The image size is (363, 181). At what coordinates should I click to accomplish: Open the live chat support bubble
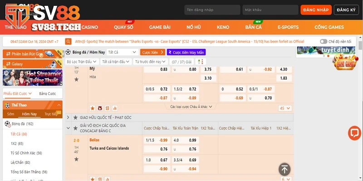pyautogui.click(x=354, y=133)
